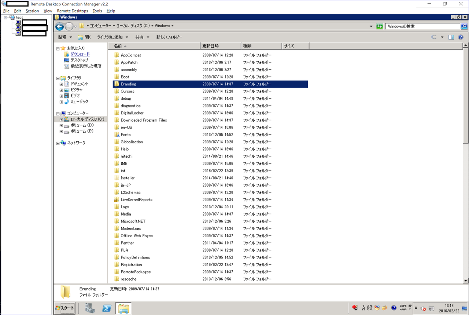Click the test group icon in RDCMan tree
The width and height of the screenshot is (469, 315).
coord(12,17)
